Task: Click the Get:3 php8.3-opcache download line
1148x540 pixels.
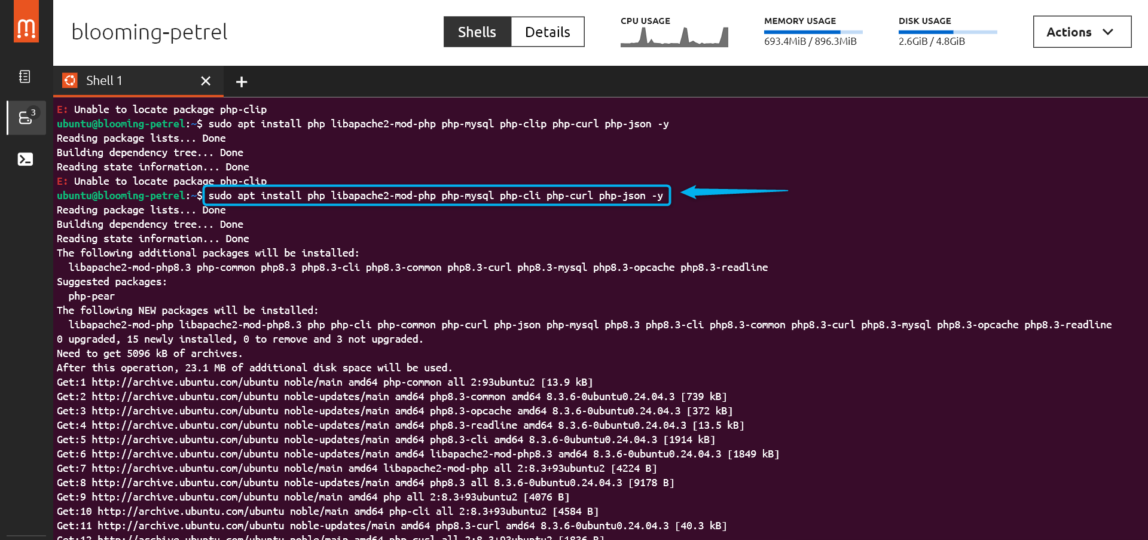Action: (x=395, y=411)
